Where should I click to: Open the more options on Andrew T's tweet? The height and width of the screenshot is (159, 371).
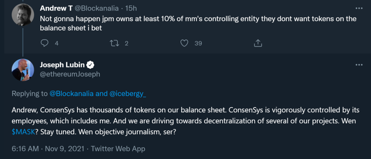click(x=359, y=8)
